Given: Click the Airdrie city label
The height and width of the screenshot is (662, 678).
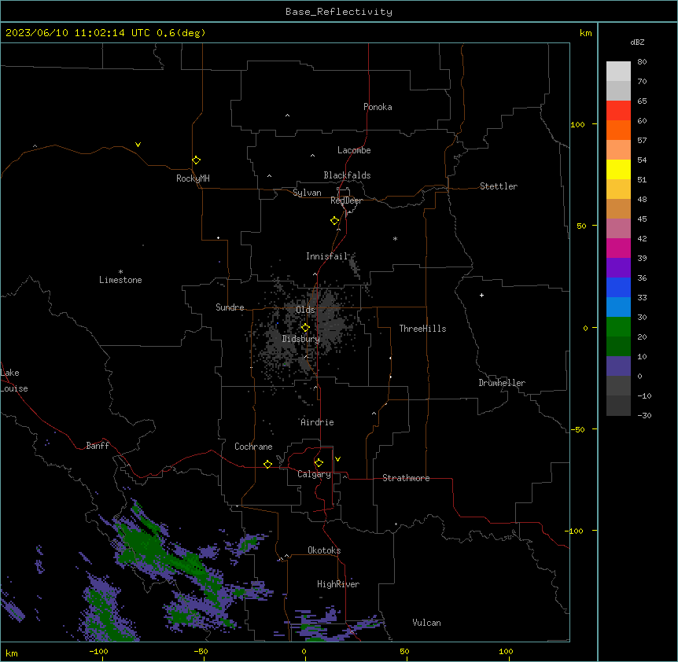Looking at the screenshot, I should pyautogui.click(x=318, y=422).
